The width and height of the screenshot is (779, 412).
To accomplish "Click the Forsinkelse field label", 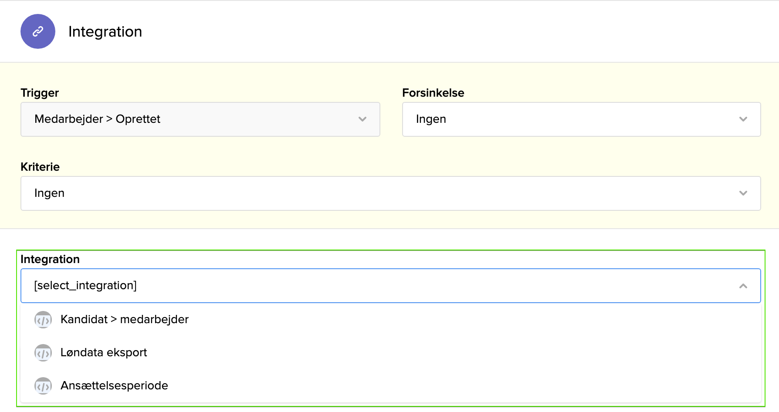I will pyautogui.click(x=434, y=93).
